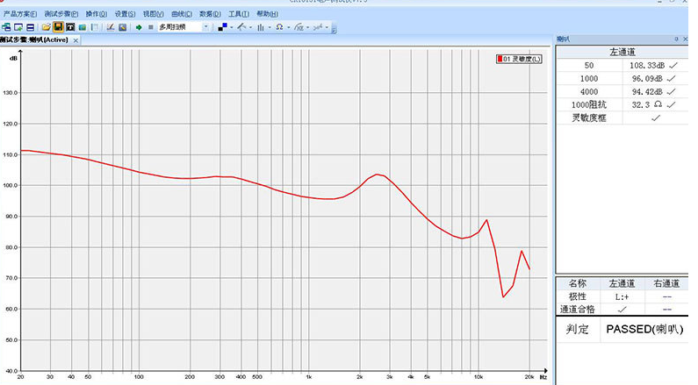The height and width of the screenshot is (385, 698).
Task: Click the green start test arrow
Action: tap(138, 27)
